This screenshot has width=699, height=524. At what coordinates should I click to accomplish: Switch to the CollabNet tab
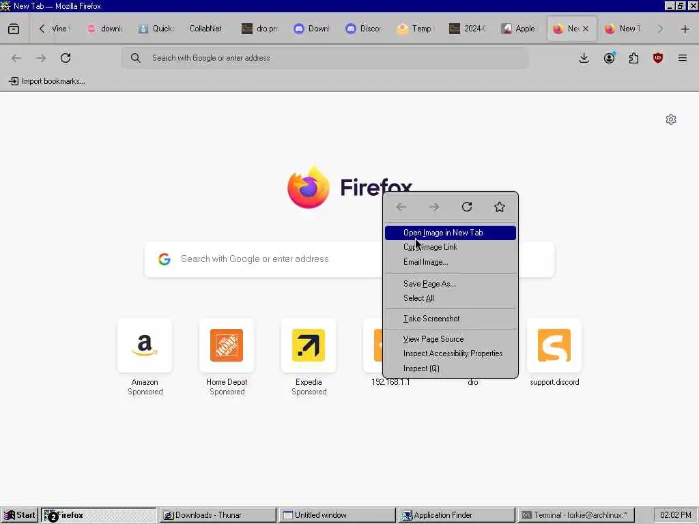tap(206, 29)
